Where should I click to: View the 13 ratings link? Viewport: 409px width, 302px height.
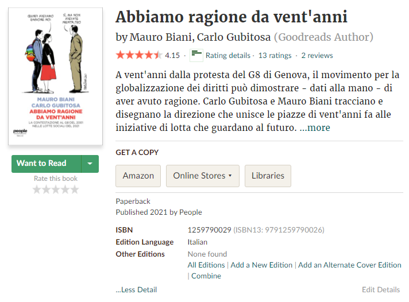point(275,56)
